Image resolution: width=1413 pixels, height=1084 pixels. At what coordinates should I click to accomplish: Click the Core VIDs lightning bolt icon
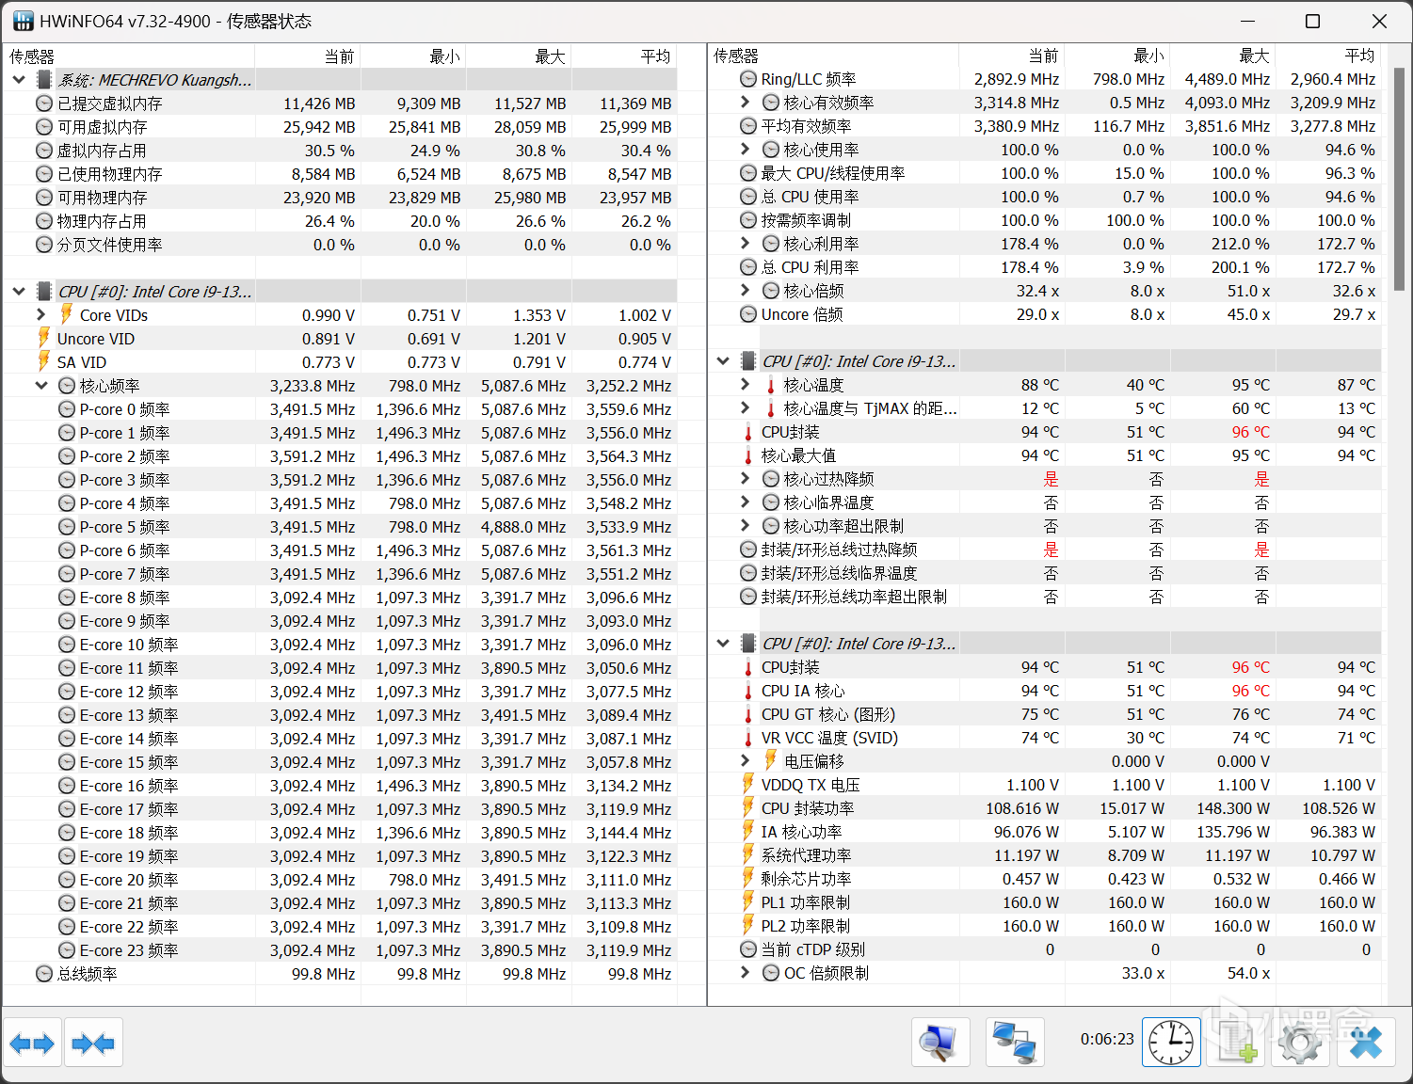point(66,314)
